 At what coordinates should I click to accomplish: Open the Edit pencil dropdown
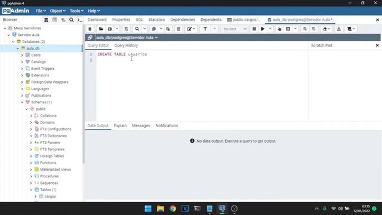click(x=191, y=29)
